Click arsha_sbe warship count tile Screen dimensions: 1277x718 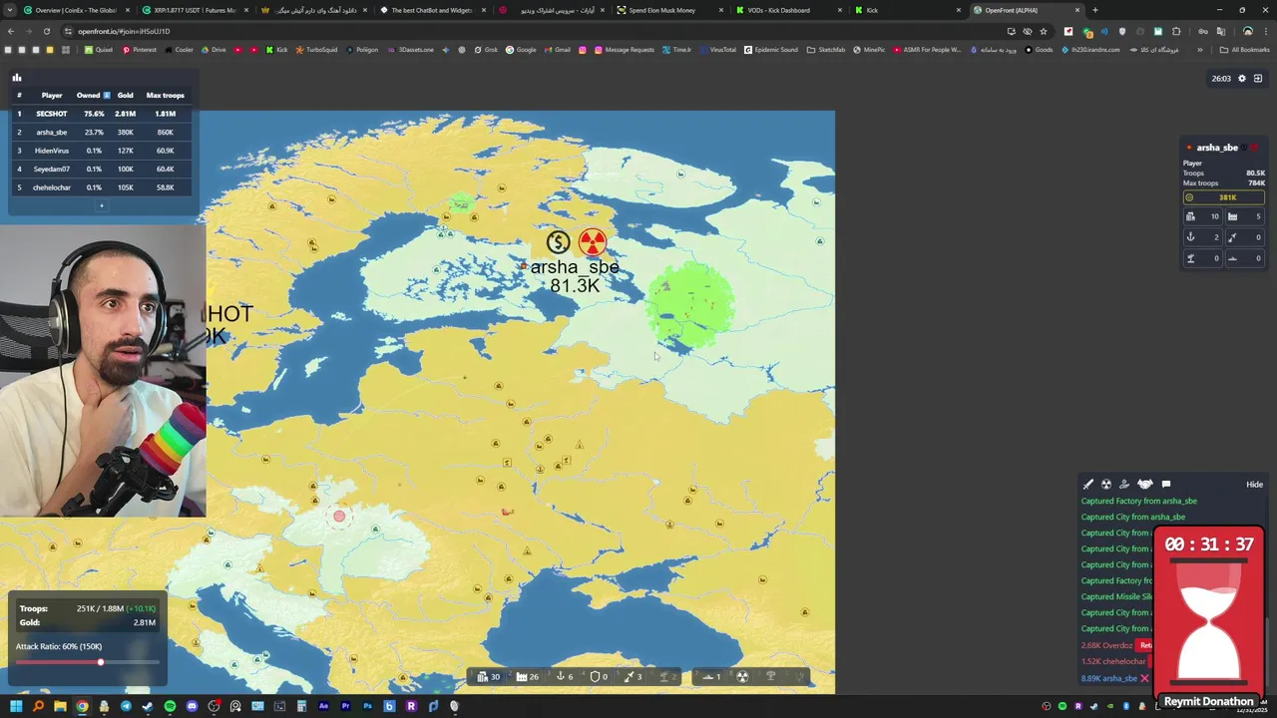pyautogui.click(x=1245, y=258)
